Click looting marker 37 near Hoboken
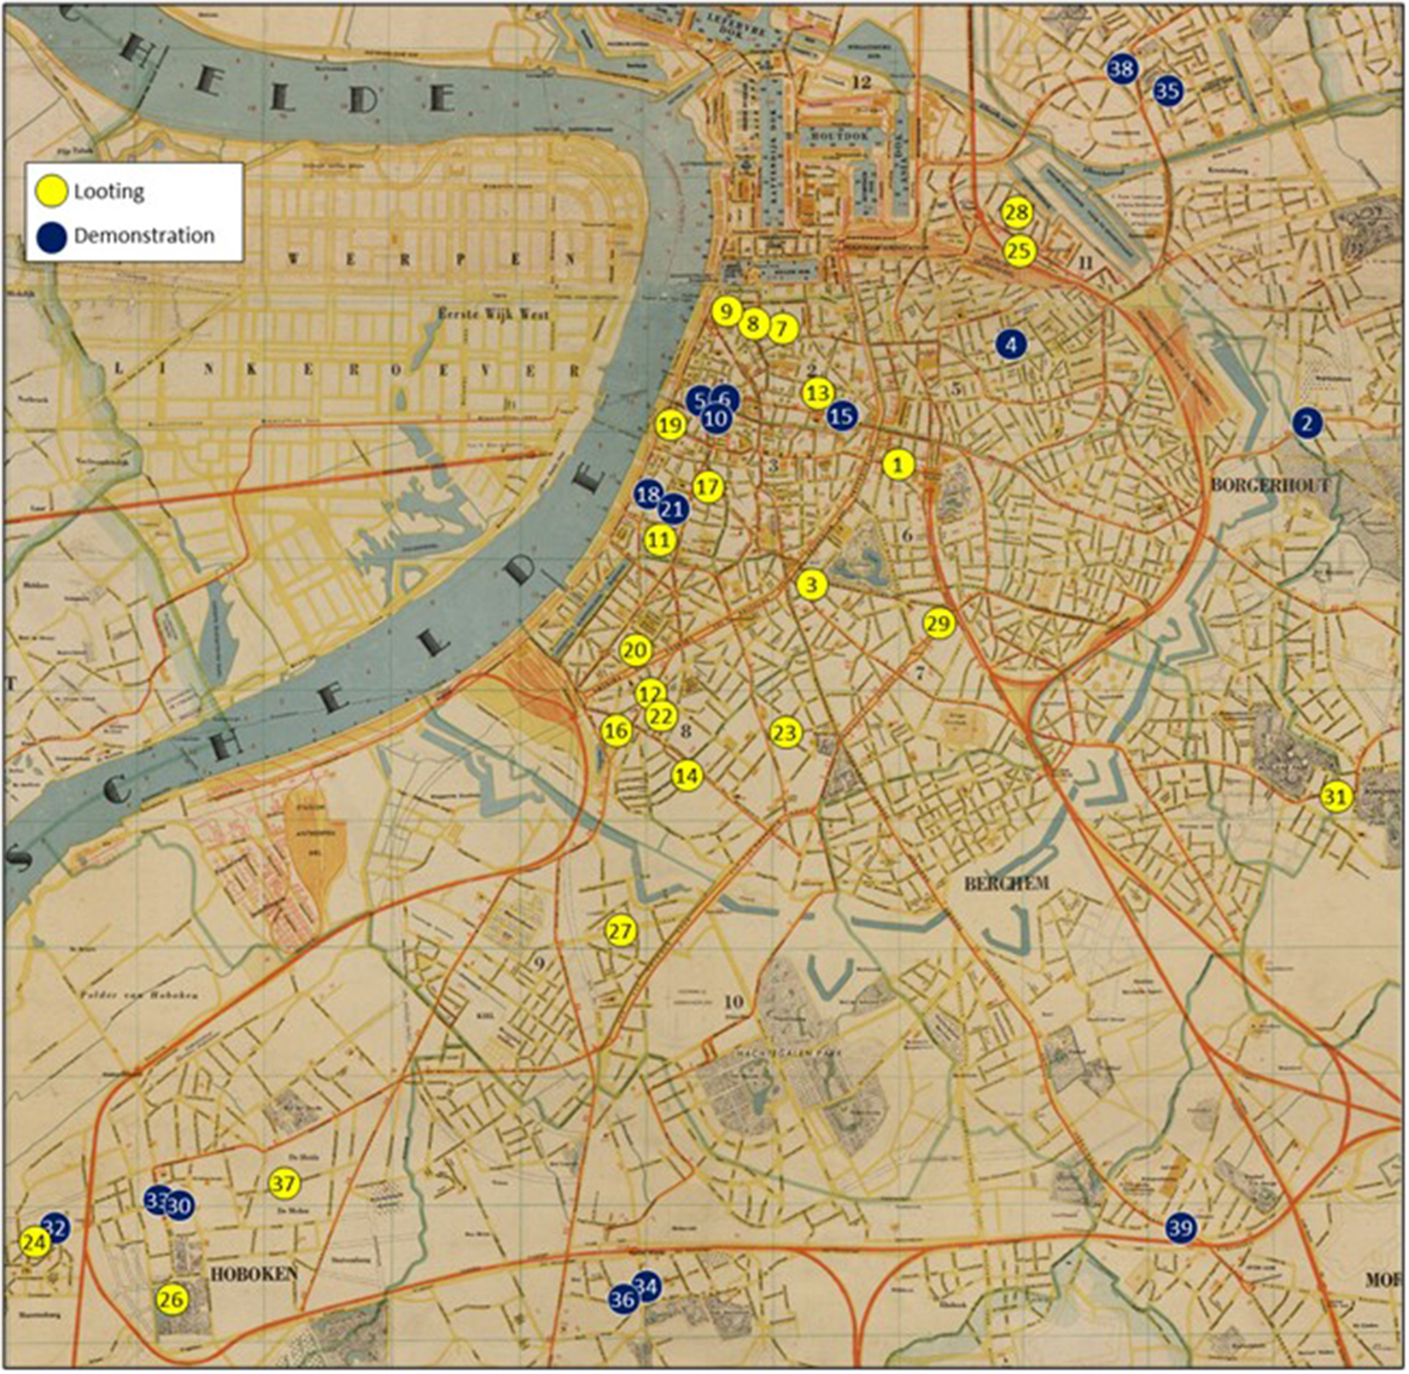The image size is (1409, 1374). click(284, 1184)
